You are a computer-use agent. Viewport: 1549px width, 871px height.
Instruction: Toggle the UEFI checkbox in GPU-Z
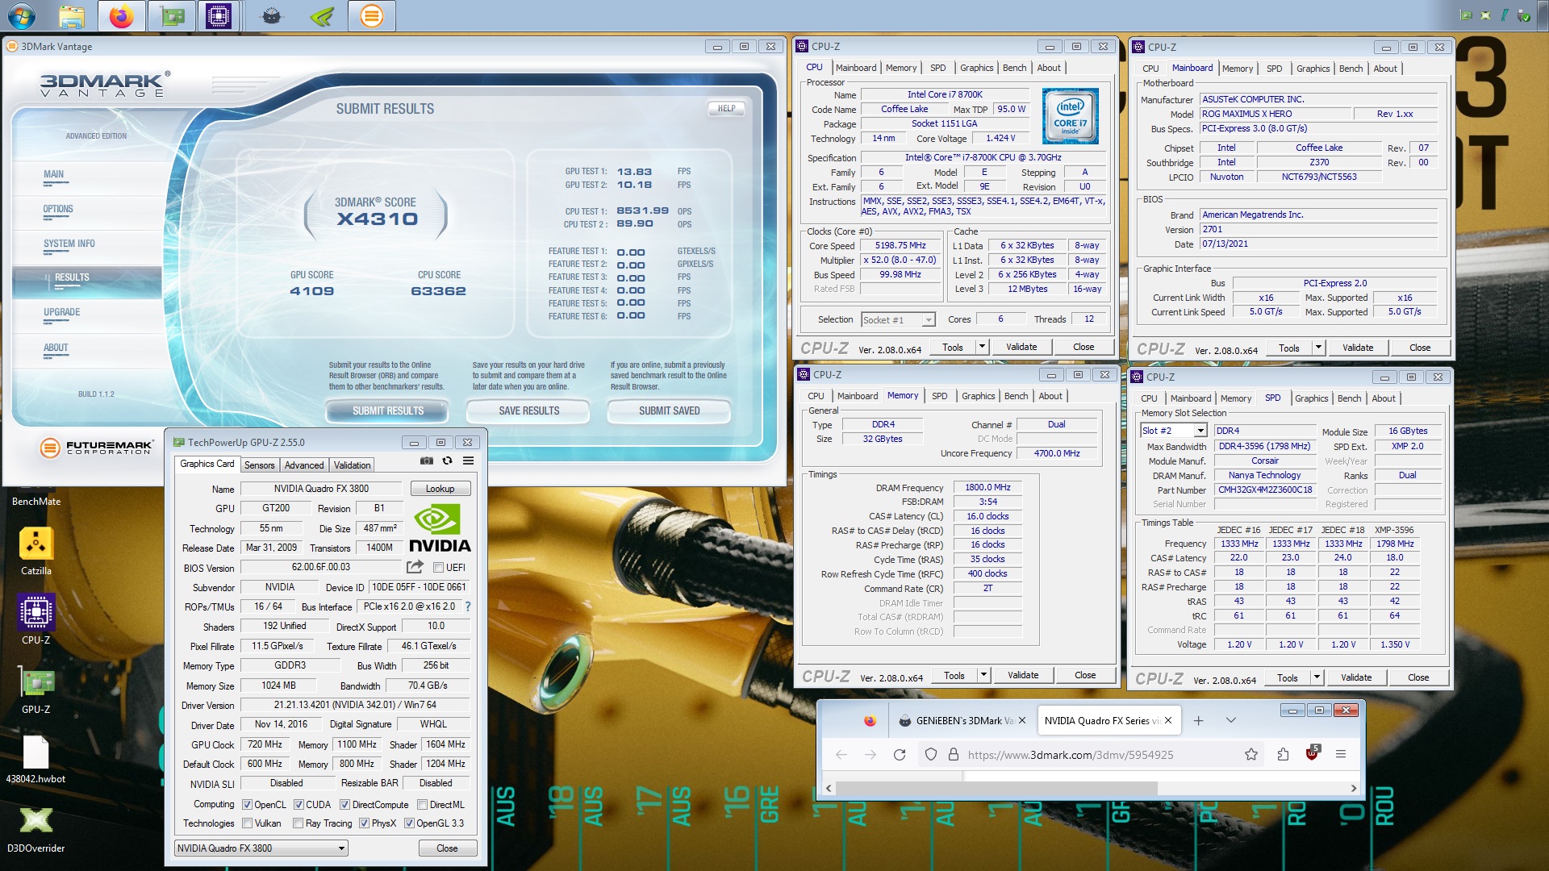tap(439, 568)
